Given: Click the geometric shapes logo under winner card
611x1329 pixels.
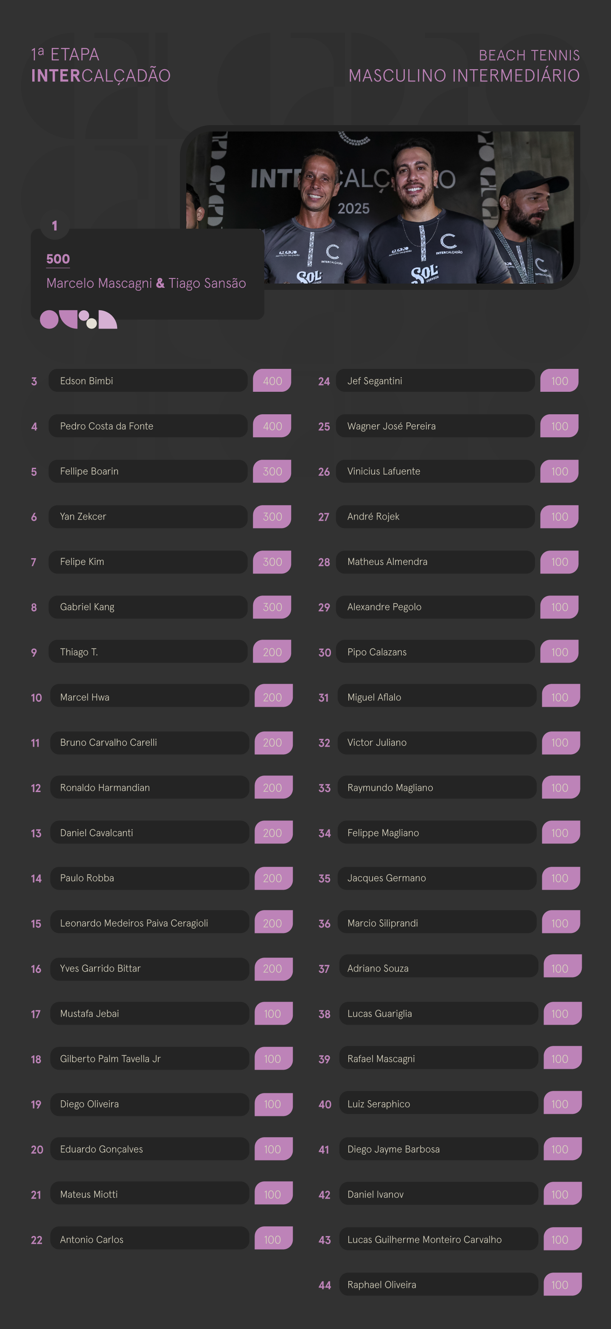Looking at the screenshot, I should (78, 319).
